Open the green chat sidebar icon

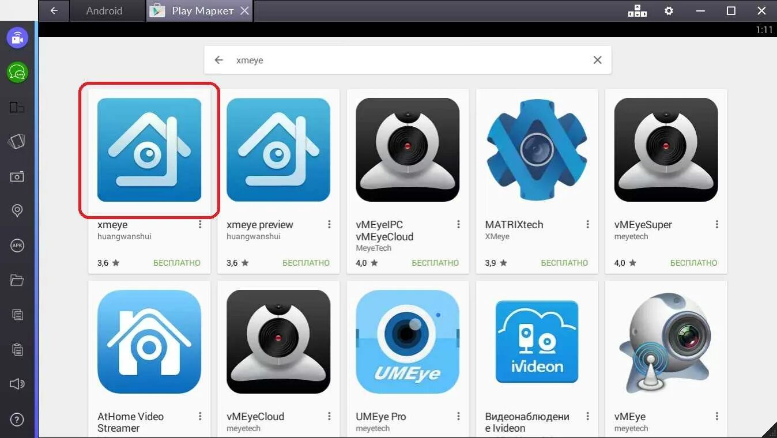pyautogui.click(x=17, y=73)
